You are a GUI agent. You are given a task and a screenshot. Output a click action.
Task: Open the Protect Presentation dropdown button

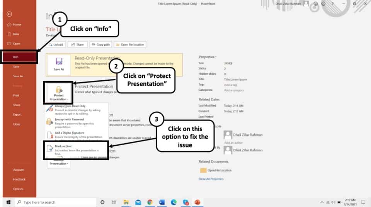click(x=58, y=93)
